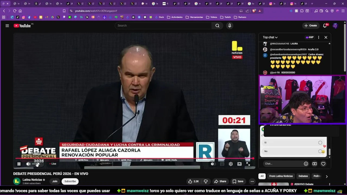Open the Deck bookmark
The image size is (347, 195).
159,17
